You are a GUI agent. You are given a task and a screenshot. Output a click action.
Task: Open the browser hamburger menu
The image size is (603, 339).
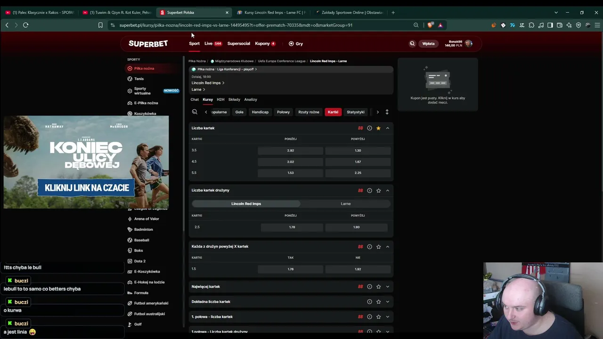pyautogui.click(x=597, y=25)
